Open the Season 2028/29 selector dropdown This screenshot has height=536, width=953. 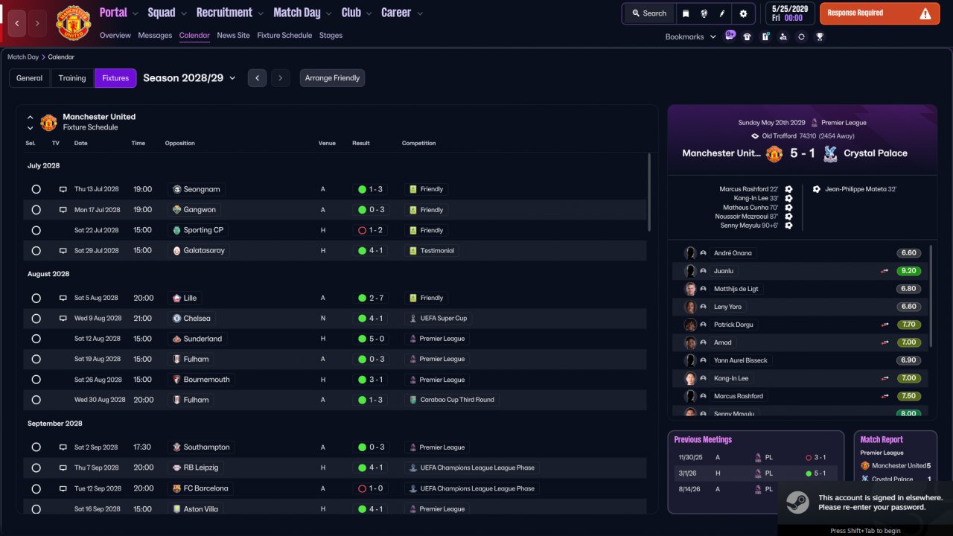click(189, 78)
